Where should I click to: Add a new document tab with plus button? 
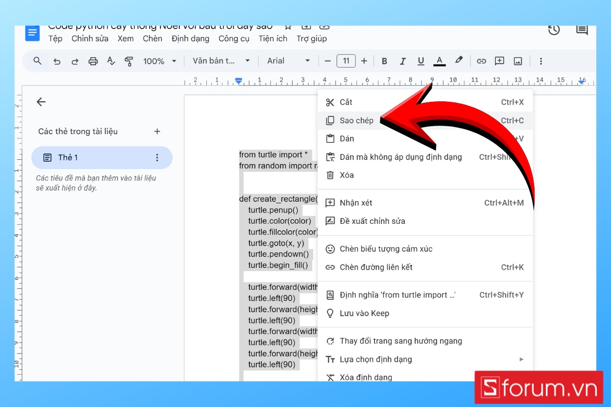tap(157, 131)
